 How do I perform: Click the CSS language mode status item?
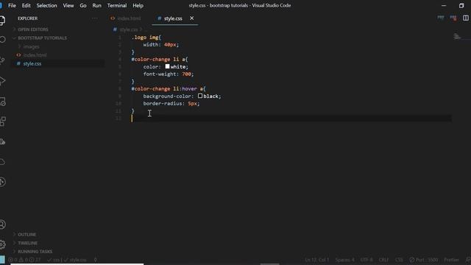399,260
